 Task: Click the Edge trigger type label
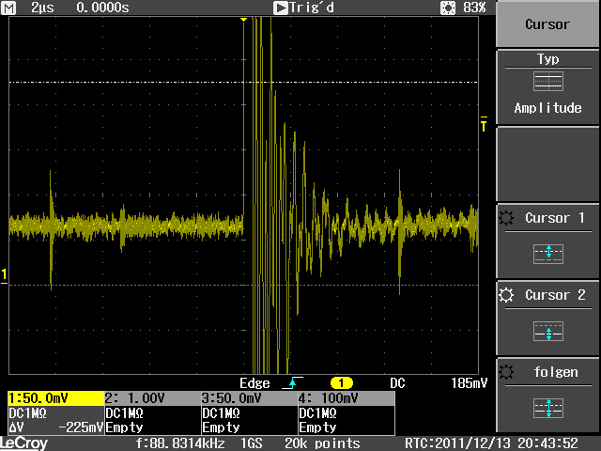point(254,383)
